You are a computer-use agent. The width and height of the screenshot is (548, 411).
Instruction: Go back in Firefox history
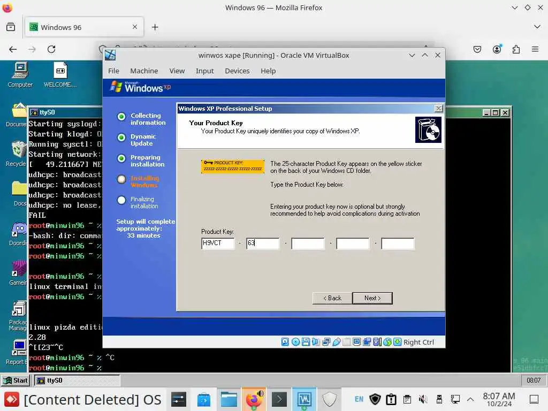[13, 49]
